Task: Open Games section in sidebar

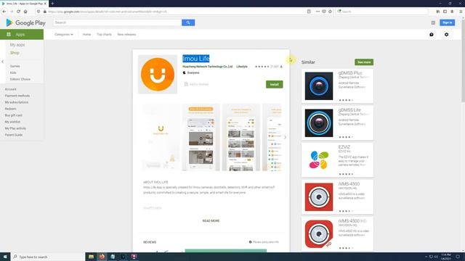Action: coord(15,66)
